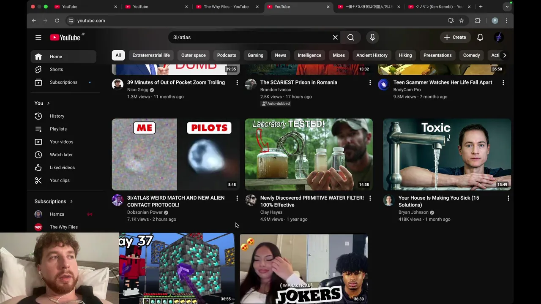The height and width of the screenshot is (304, 541).
Task: Reload the current page
Action: pos(57,20)
